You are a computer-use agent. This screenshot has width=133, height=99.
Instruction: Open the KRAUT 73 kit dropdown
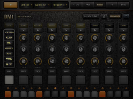tap(42, 5)
